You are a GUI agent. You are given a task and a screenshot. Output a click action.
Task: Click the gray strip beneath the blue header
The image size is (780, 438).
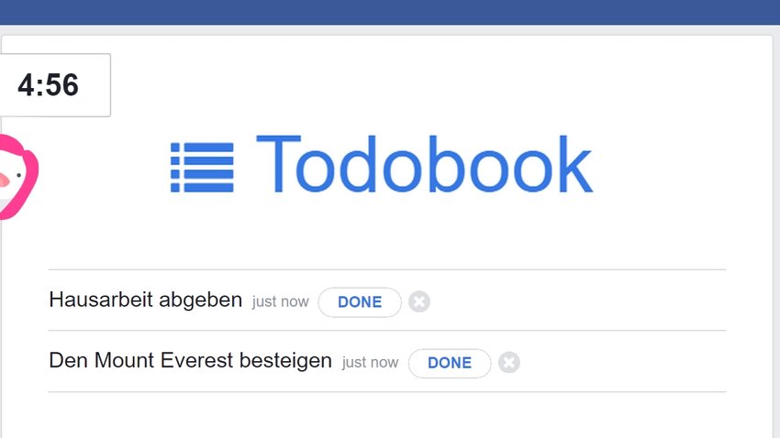point(390,30)
